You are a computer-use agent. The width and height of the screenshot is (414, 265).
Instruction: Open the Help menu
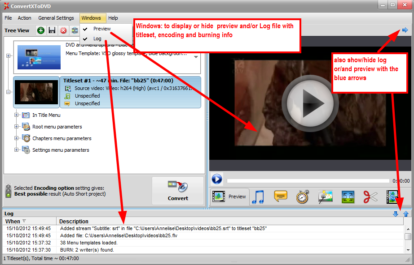(x=113, y=18)
